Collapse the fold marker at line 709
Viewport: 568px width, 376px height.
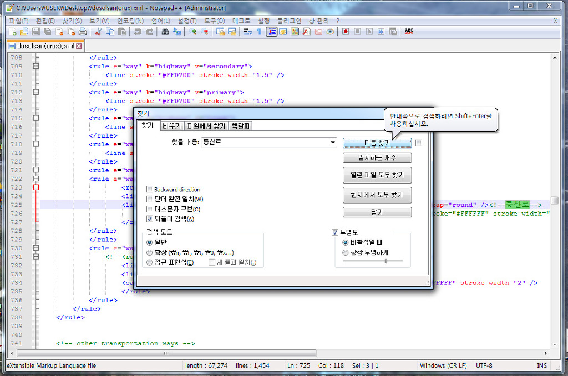36,67
